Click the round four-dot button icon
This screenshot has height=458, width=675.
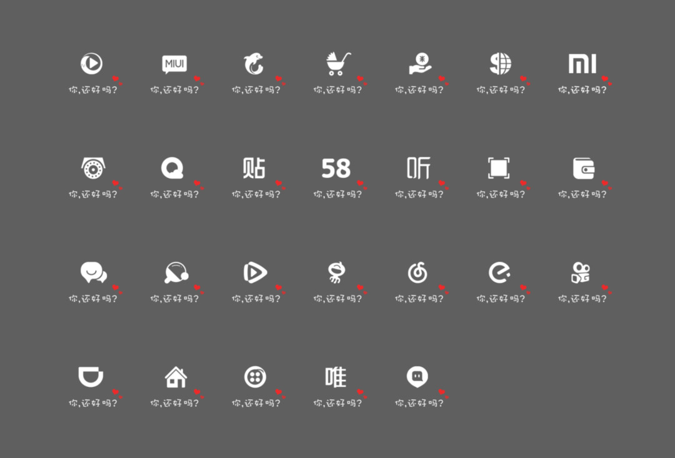click(x=255, y=377)
